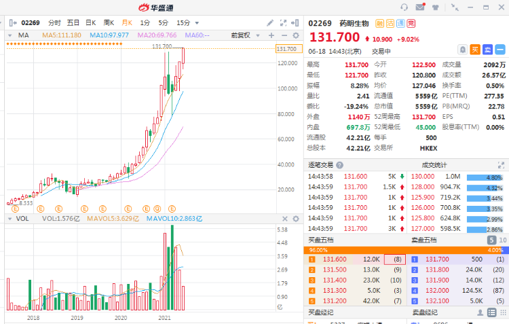Select ask level 4 at 132.000
Image resolution: width=509 pixels, height=324 pixels.
tap(457, 291)
